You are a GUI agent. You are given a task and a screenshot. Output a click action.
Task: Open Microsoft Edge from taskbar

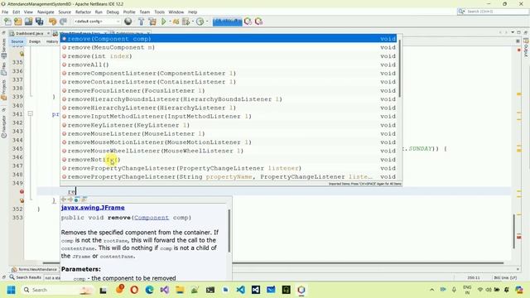click(149, 290)
